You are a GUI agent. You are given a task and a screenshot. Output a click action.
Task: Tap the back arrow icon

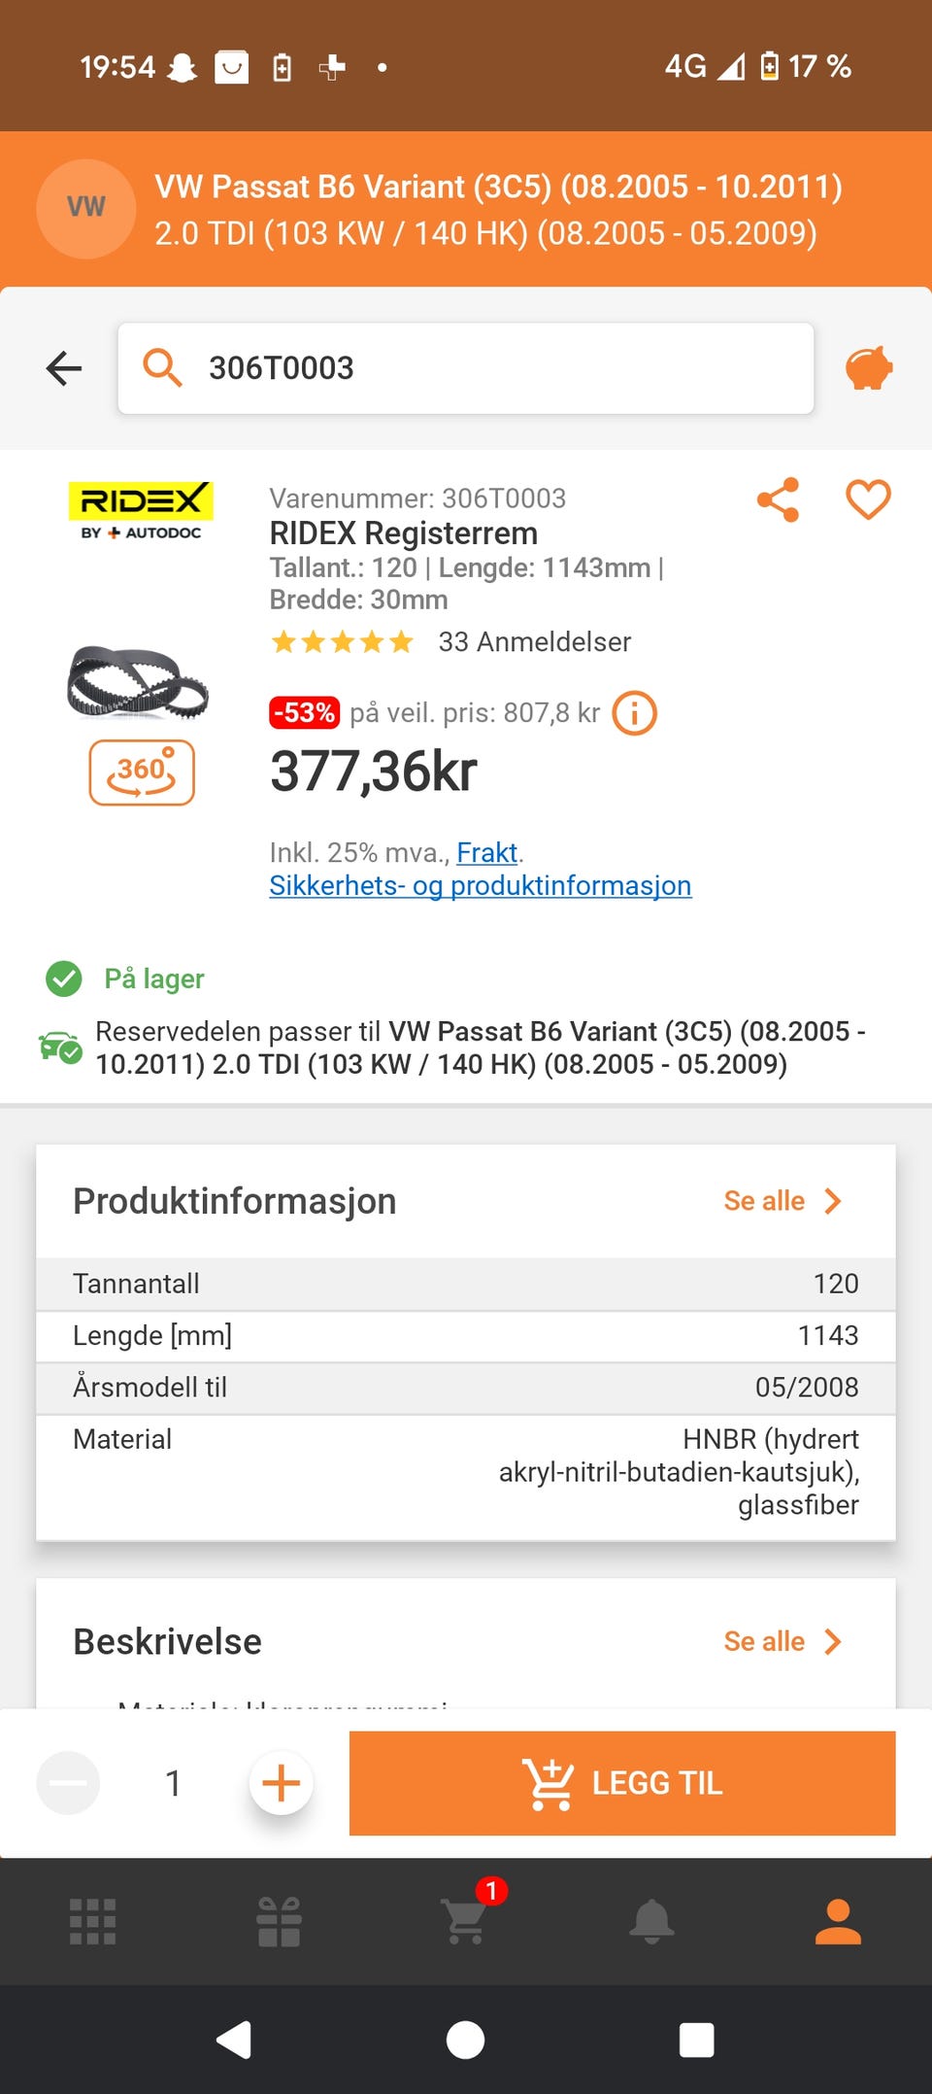(64, 368)
